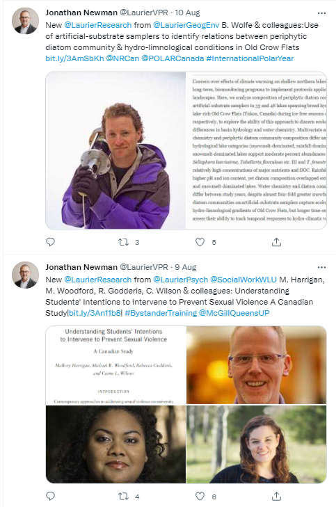The height and width of the screenshot is (507, 336).
Task: Open more options on 9 Aug tweet
Action: click(321, 267)
